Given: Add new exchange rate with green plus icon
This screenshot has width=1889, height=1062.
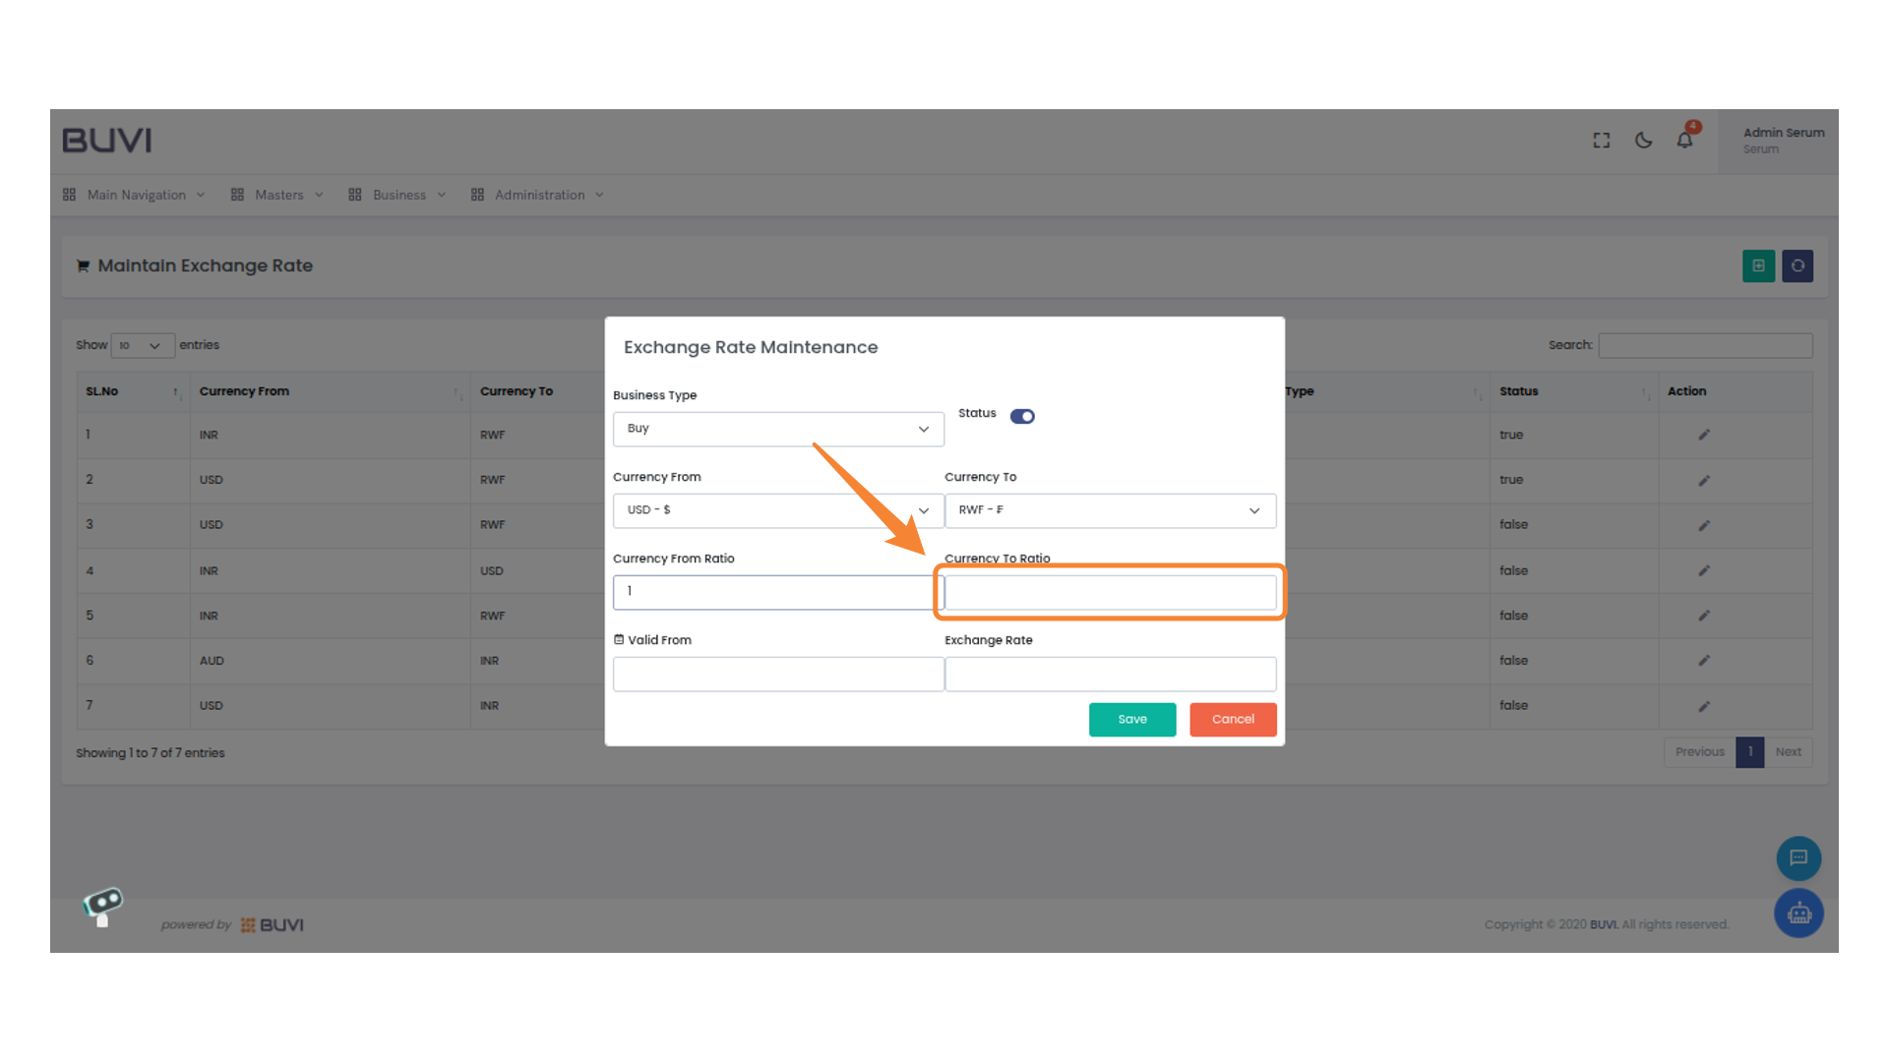Looking at the screenshot, I should pos(1758,265).
